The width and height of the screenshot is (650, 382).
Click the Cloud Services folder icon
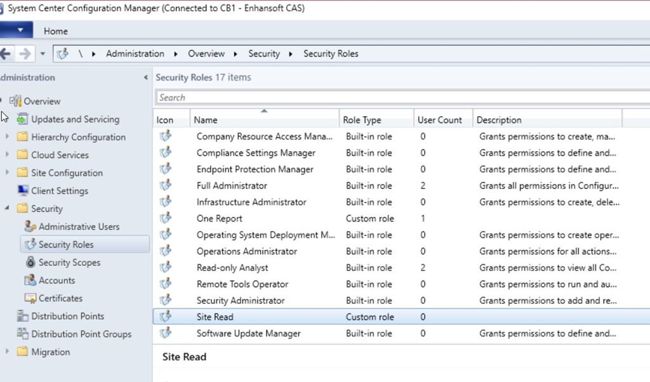22,155
